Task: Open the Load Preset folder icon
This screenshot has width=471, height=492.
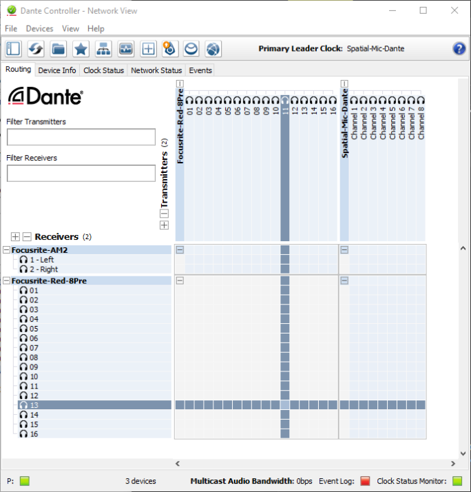Action: click(59, 49)
